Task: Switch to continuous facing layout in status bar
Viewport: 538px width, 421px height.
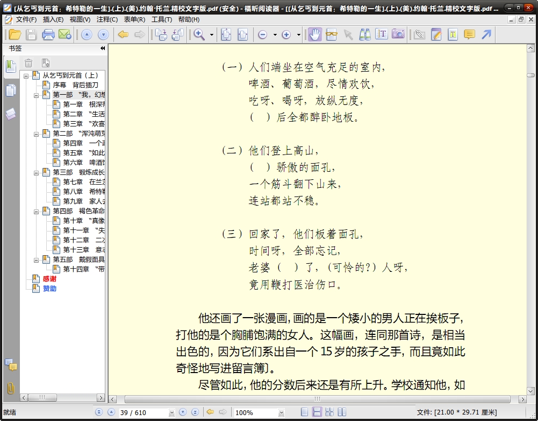Action: (x=329, y=412)
